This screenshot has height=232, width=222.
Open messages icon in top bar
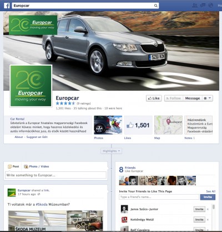pos(203,5)
